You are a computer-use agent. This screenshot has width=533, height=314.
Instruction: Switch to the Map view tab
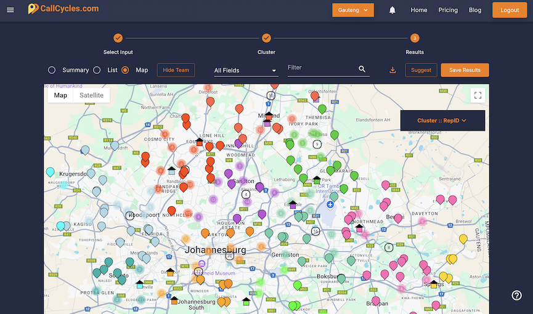60,95
